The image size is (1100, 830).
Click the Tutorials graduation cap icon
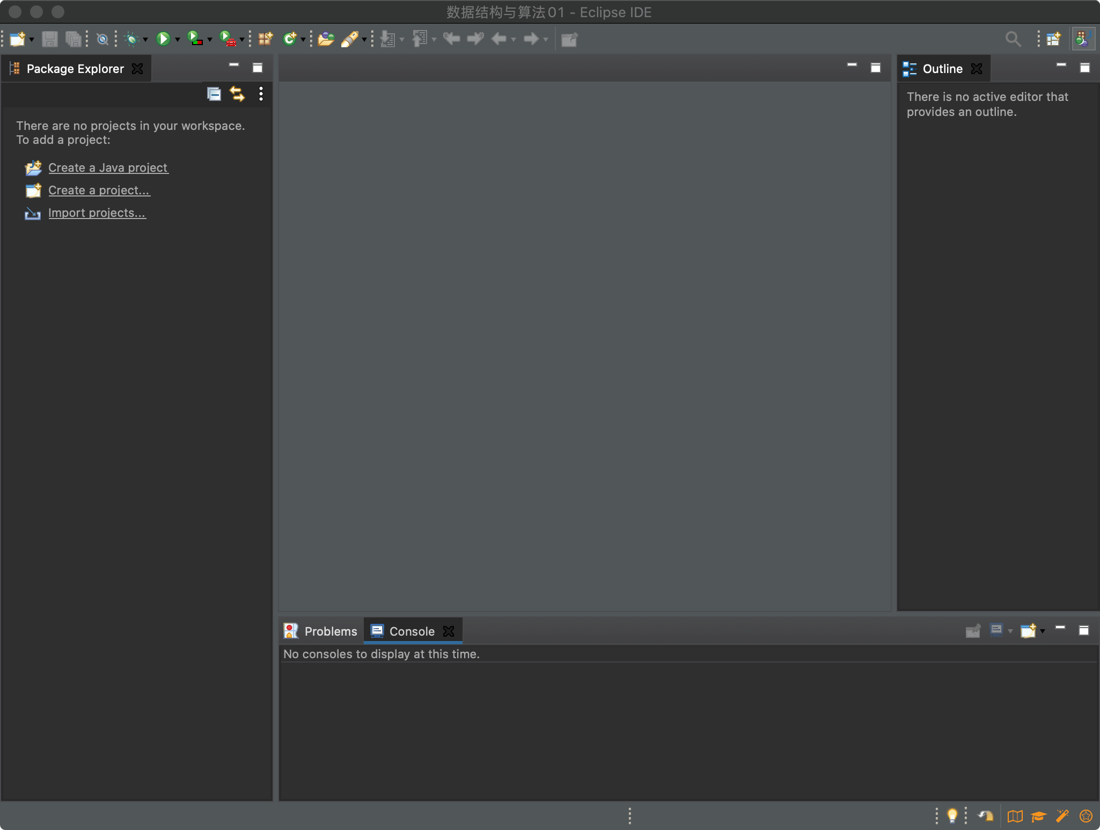coord(1039,816)
